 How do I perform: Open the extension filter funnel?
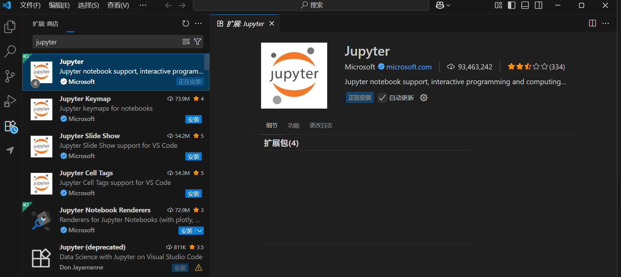click(198, 42)
